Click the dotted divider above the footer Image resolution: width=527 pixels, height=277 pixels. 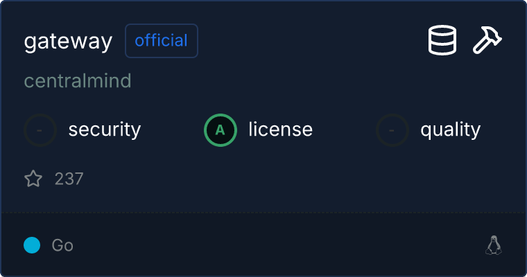tap(263, 212)
